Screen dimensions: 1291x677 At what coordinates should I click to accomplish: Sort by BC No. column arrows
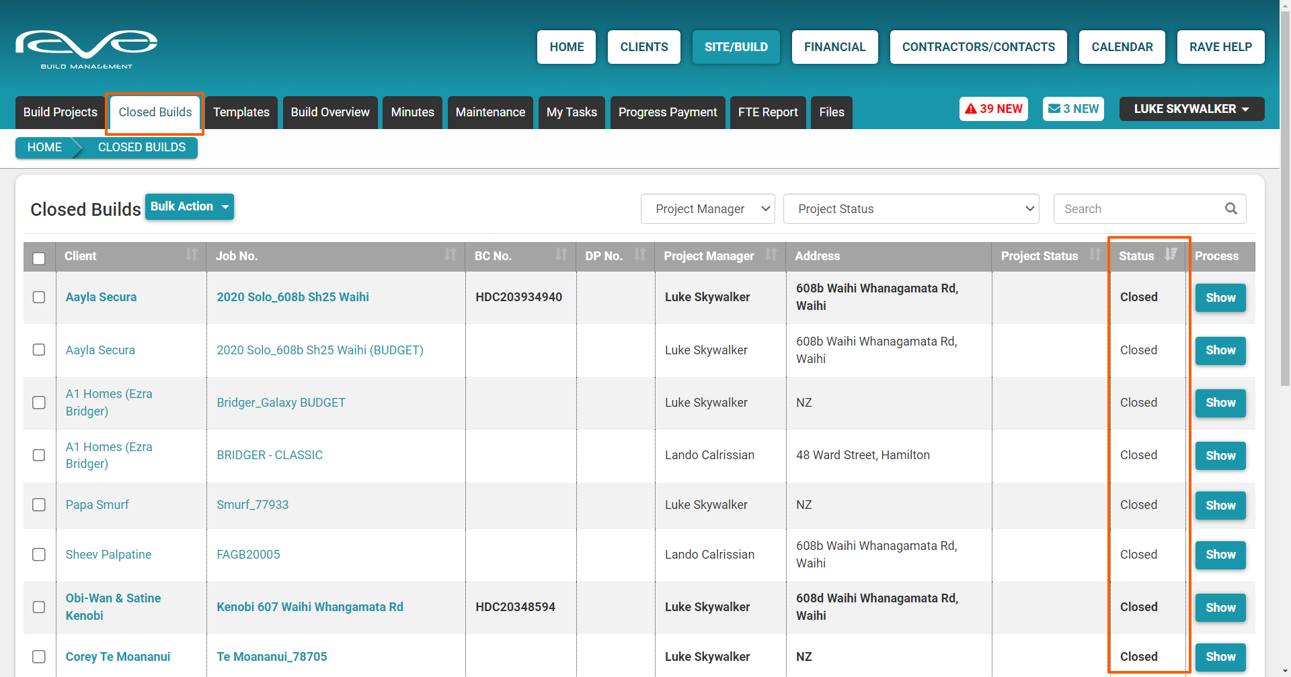(561, 255)
